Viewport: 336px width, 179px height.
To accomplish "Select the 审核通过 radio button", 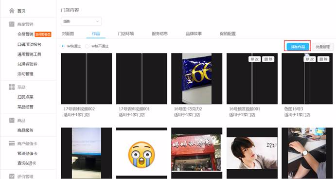I will click(63, 46).
